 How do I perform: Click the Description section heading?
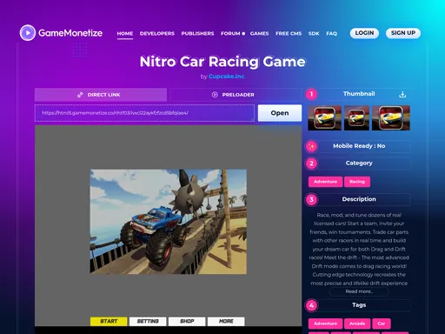[x=359, y=199]
